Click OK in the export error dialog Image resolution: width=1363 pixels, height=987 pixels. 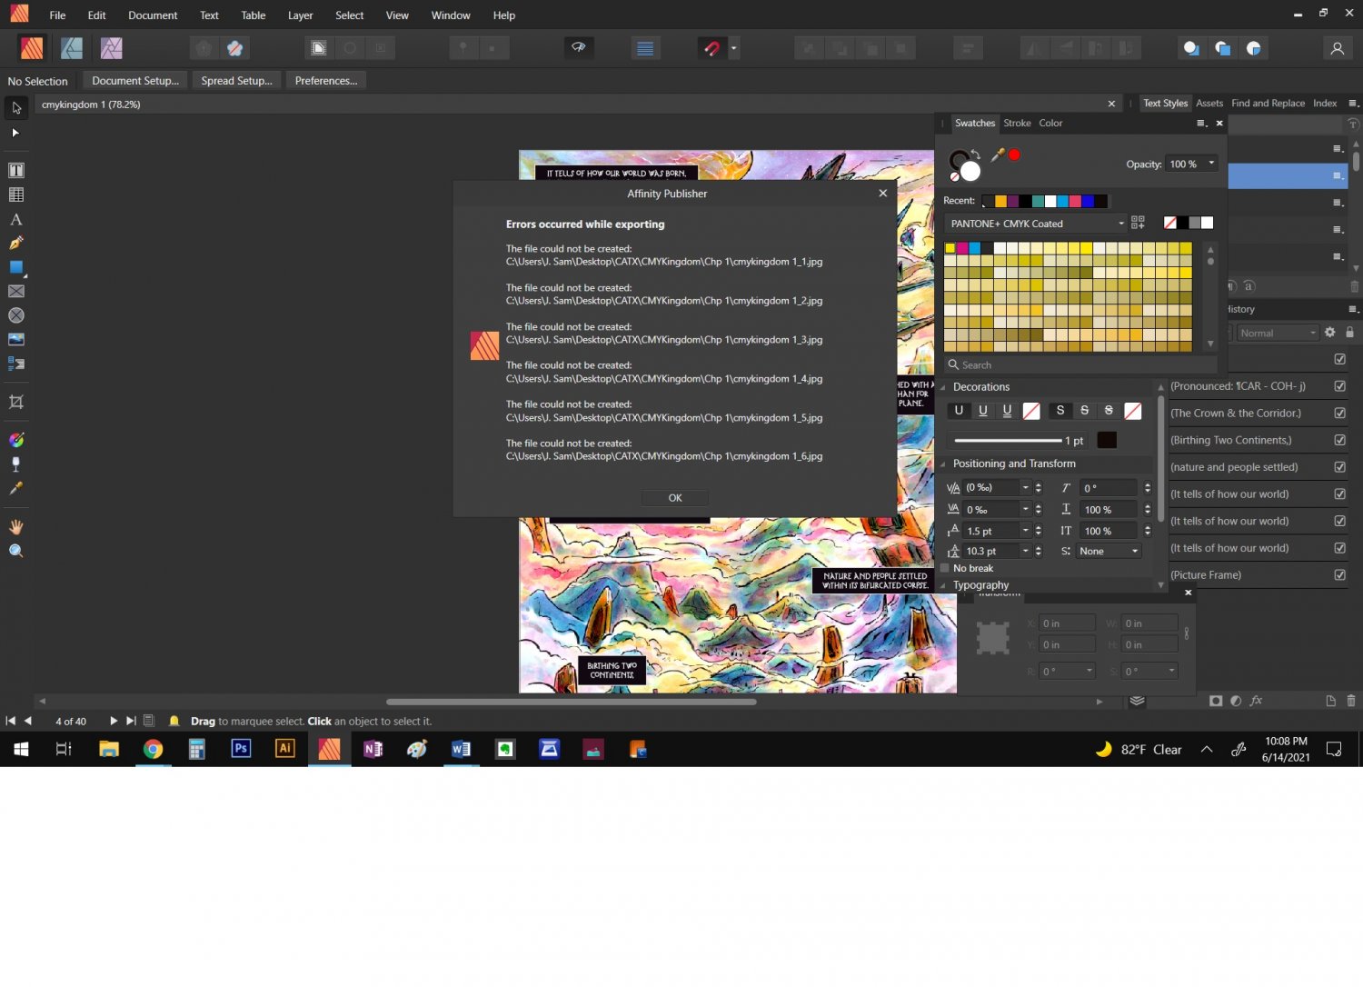coord(674,498)
